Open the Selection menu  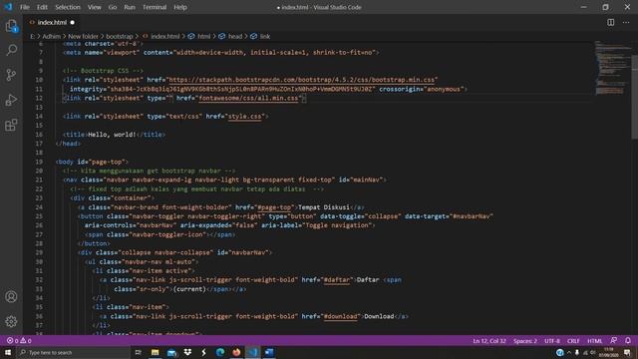click(68, 7)
